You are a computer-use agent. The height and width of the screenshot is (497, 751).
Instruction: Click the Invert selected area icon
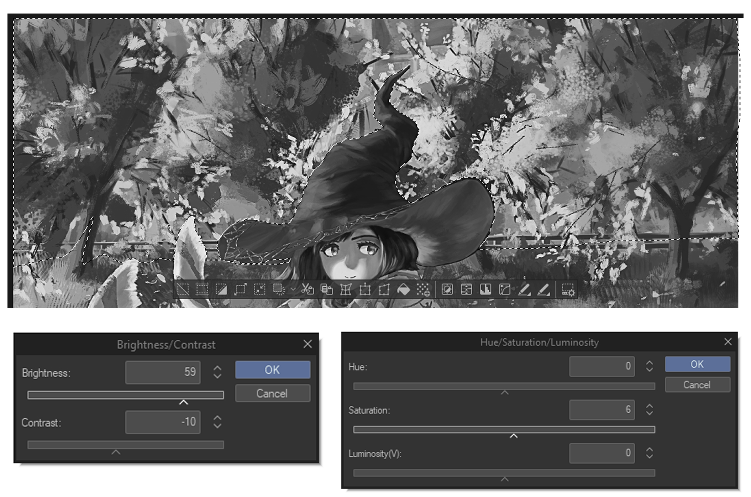[221, 289]
